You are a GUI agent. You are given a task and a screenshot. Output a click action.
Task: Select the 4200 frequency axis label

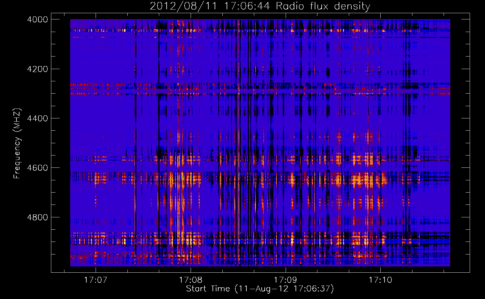37,69
